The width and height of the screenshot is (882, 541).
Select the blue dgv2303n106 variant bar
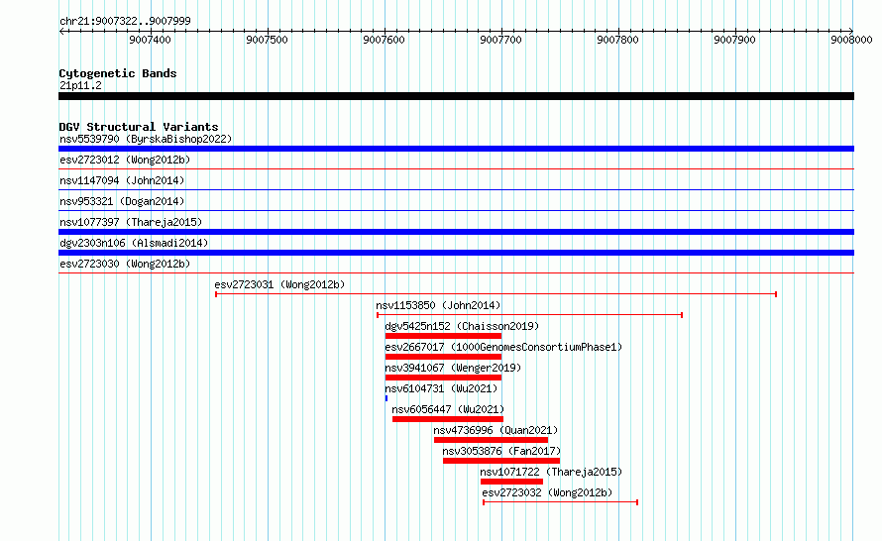click(x=456, y=253)
